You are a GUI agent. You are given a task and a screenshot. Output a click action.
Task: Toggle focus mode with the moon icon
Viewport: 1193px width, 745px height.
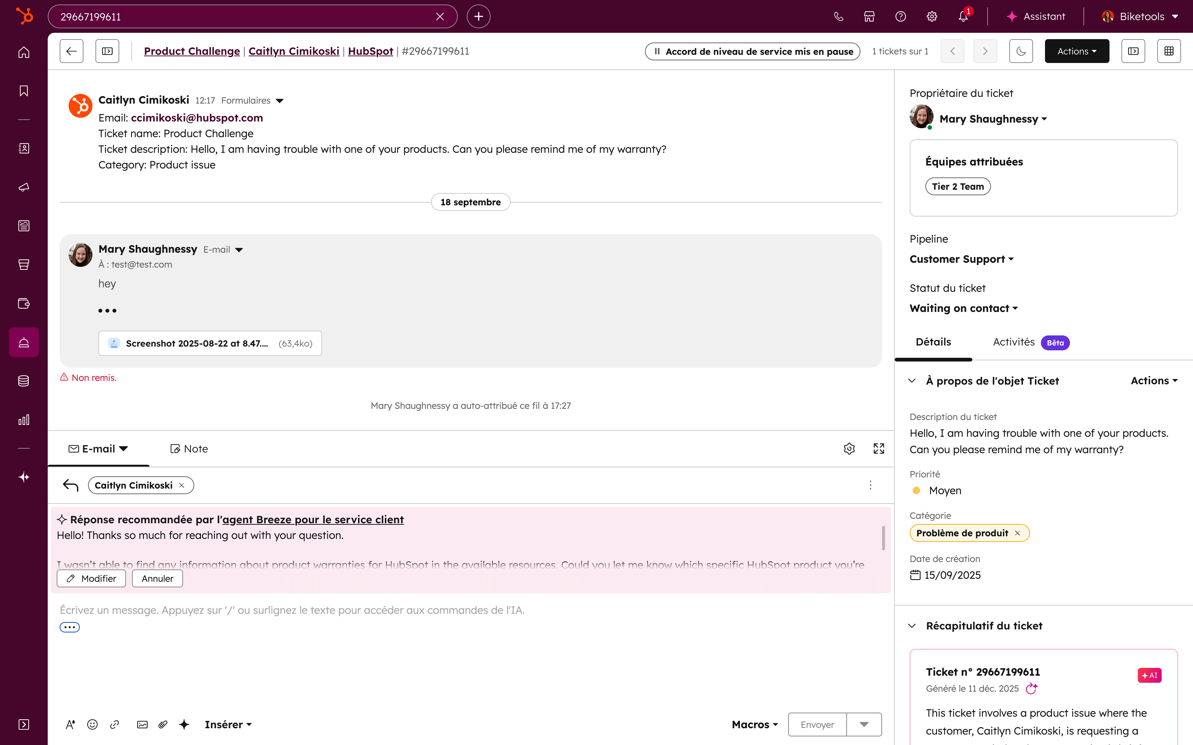(1020, 51)
